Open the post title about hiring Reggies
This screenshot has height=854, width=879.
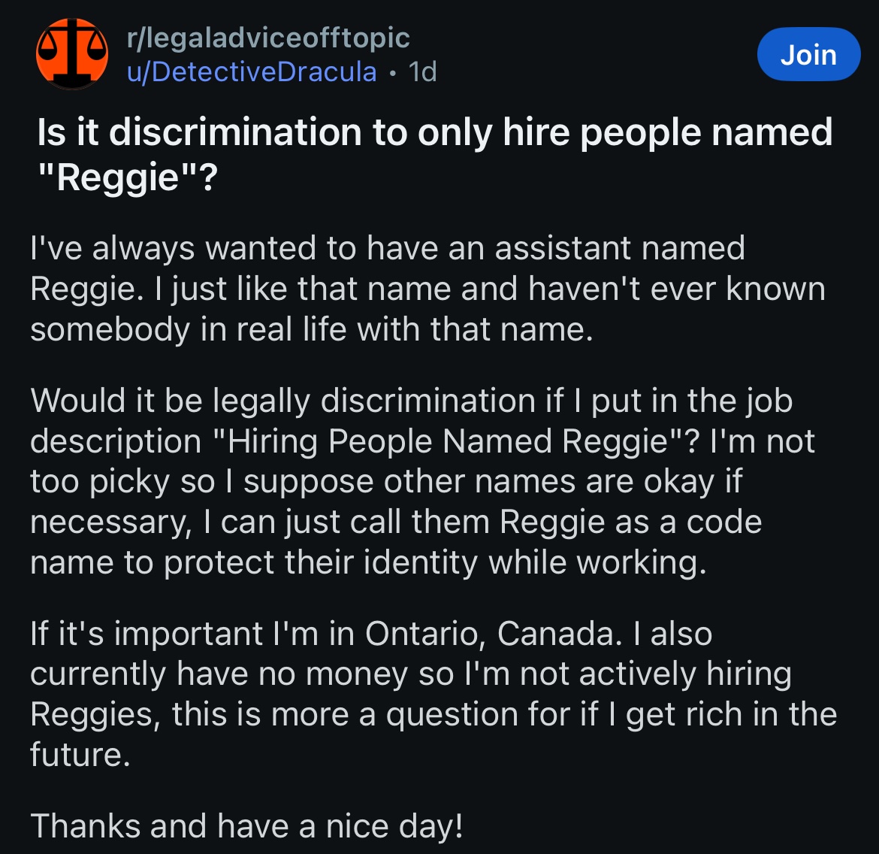pos(434,155)
